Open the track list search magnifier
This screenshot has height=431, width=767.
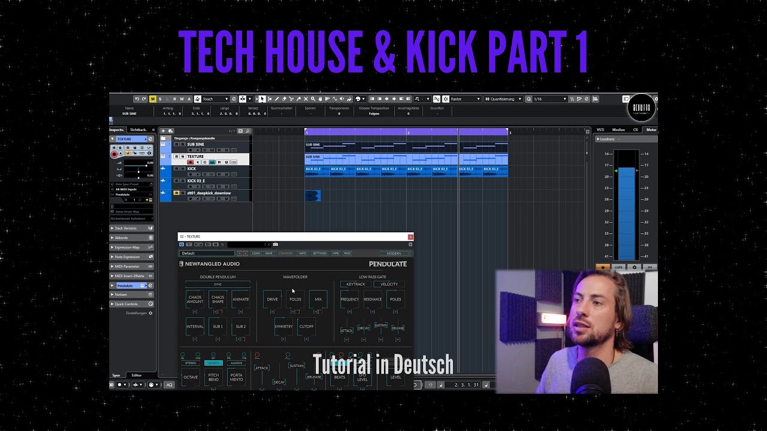coord(247,131)
